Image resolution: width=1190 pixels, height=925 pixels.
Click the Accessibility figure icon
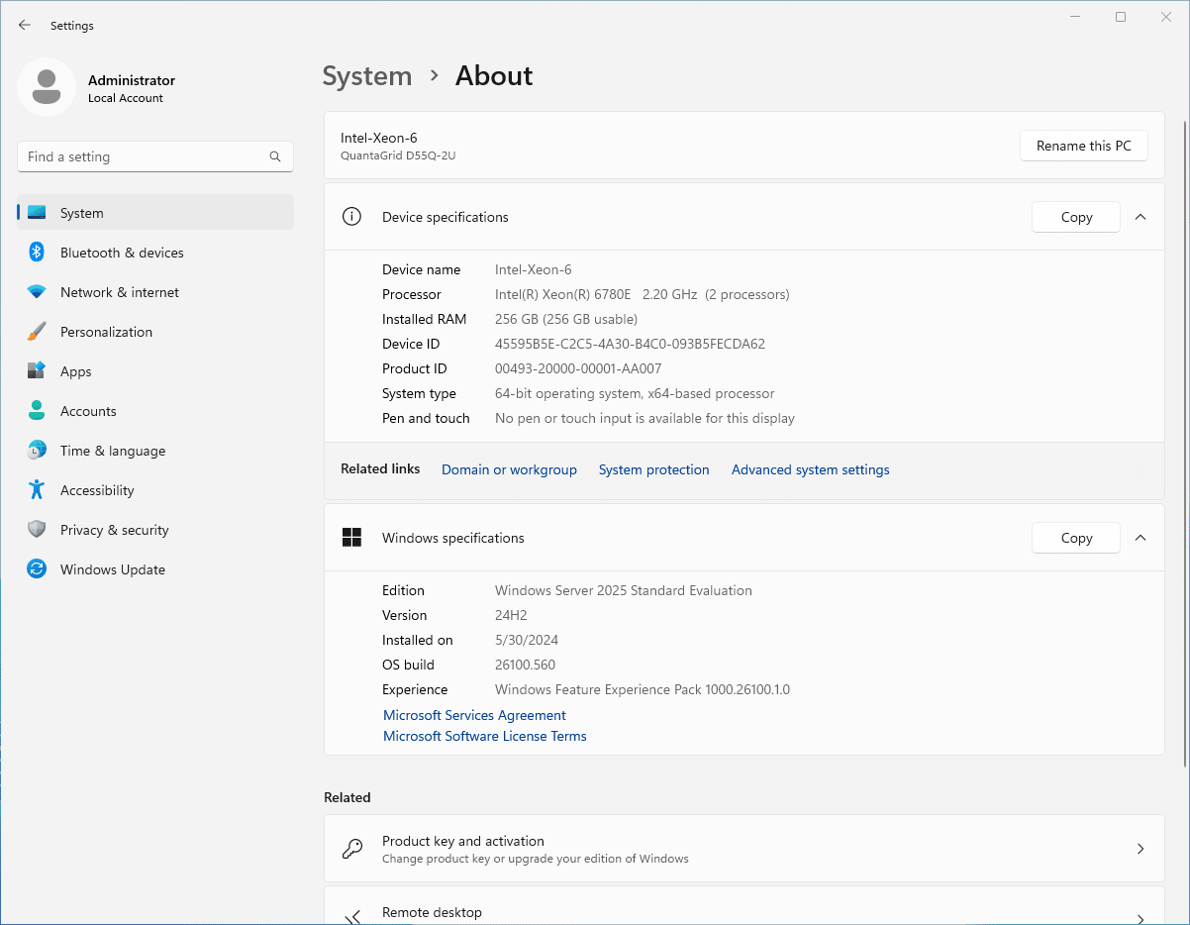37,490
